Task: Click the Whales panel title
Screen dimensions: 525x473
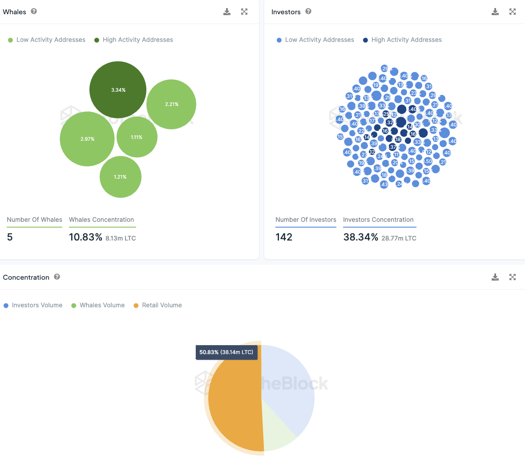Action: click(x=14, y=12)
